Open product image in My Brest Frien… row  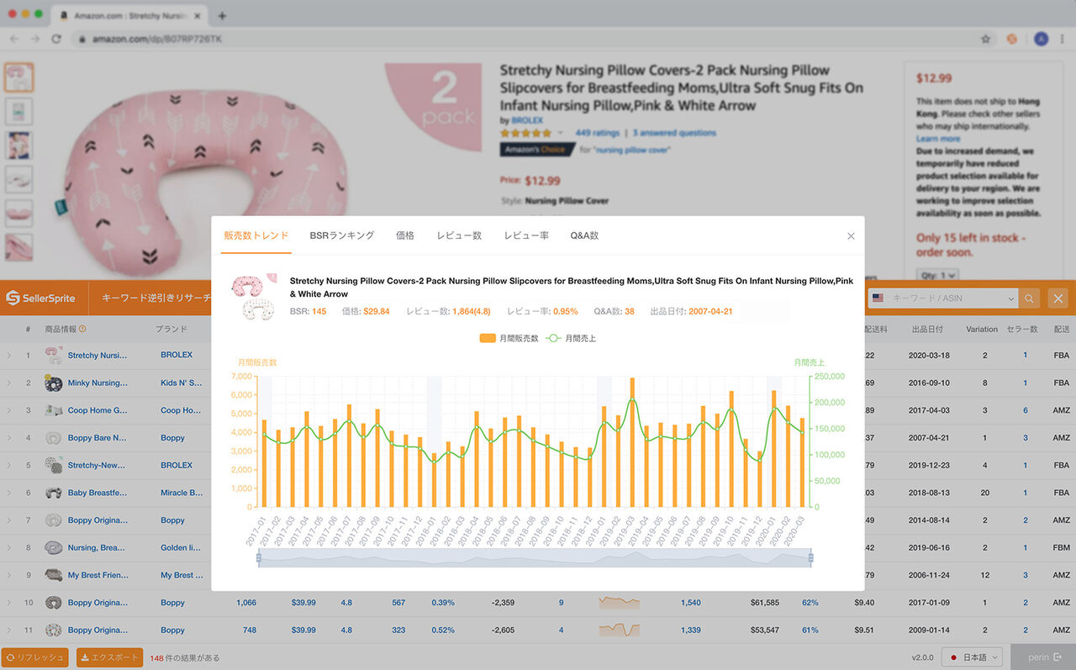(x=53, y=575)
